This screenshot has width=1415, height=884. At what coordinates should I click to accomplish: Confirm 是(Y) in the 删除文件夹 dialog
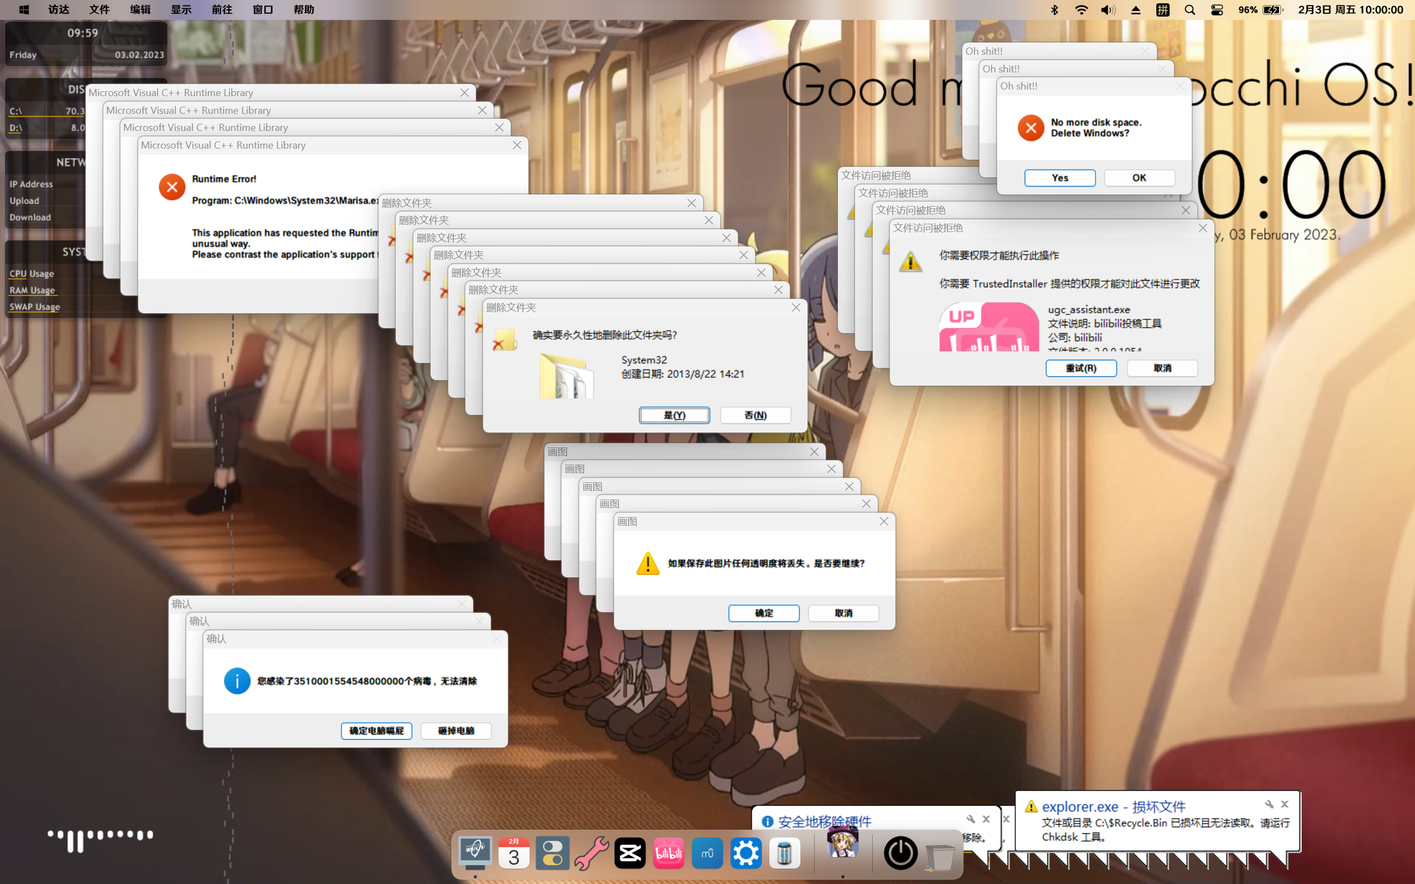click(674, 415)
